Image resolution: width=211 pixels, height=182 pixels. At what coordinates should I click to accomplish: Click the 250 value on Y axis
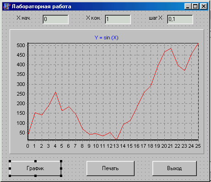point(21,94)
